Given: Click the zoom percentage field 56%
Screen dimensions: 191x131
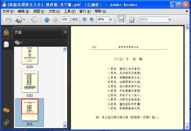Looking at the screenshot, I should 103,19.
